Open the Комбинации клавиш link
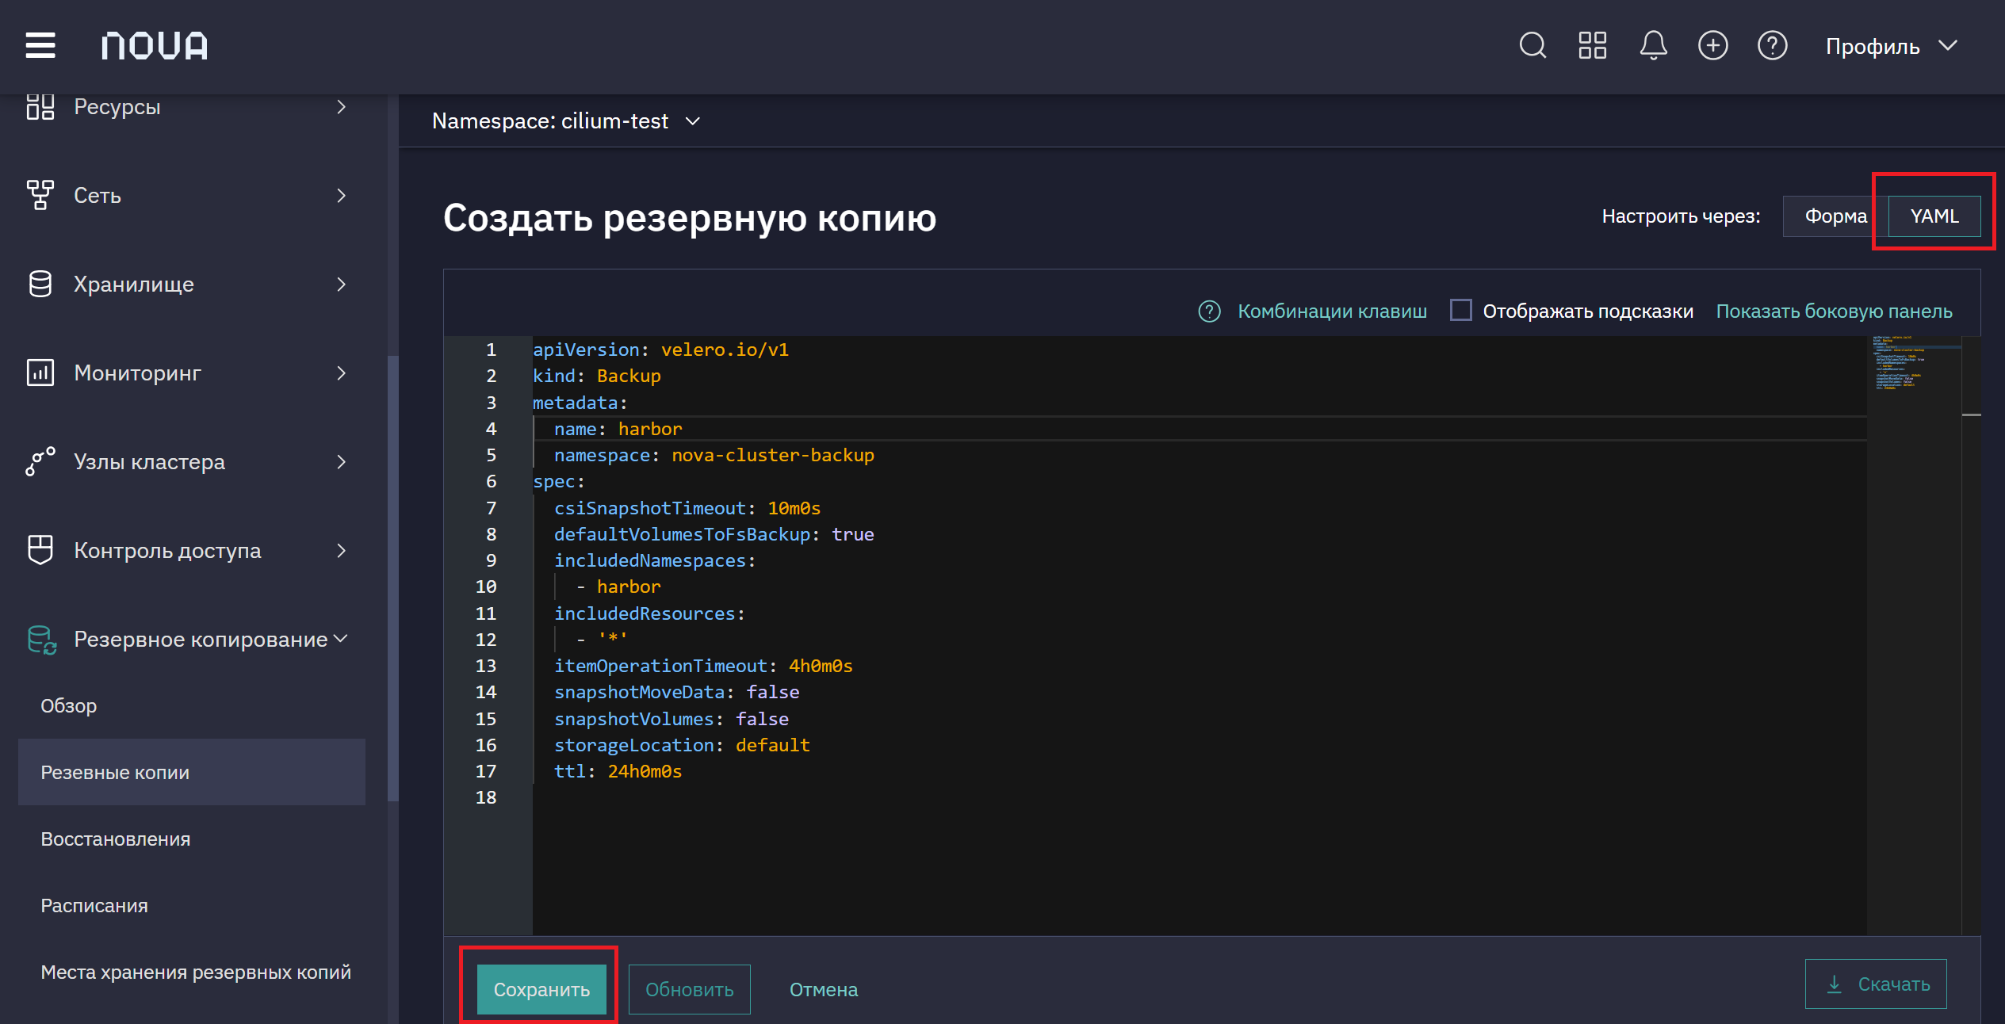Image resolution: width=2005 pixels, height=1024 pixels. [1332, 311]
